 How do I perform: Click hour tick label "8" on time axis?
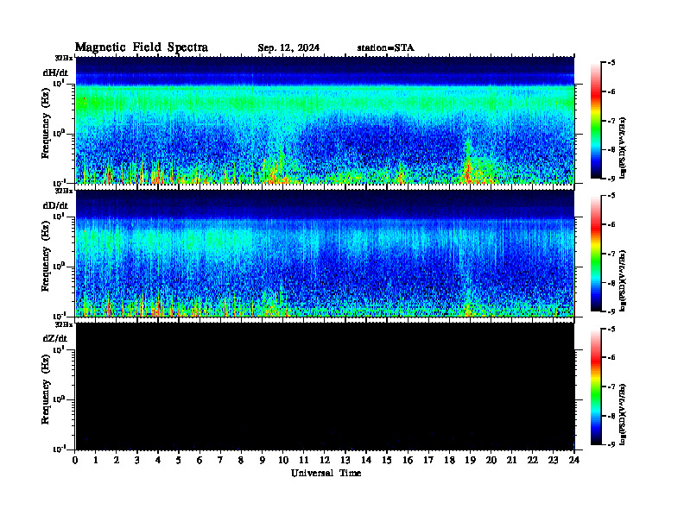click(241, 461)
